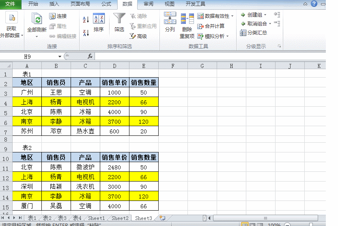
Task: Switch to Formulas (公式) tab
Action: point(106,4)
